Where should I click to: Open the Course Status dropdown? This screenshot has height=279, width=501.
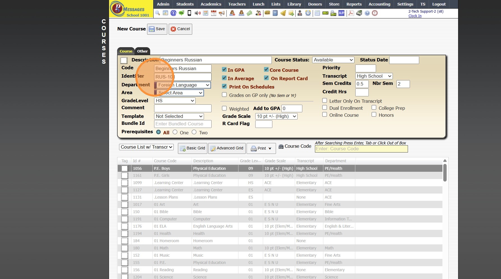click(333, 60)
